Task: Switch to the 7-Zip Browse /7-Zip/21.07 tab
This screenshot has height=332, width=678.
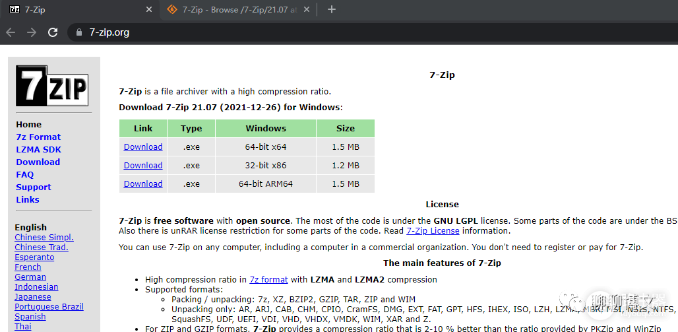Action: (238, 9)
